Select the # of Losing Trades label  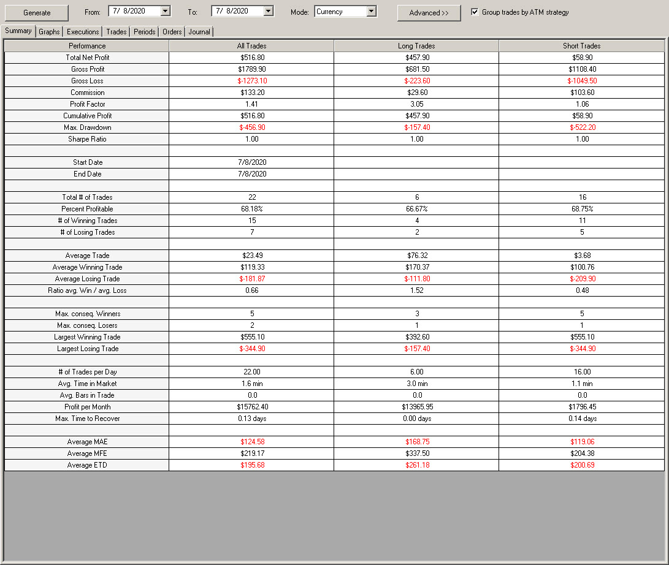coord(87,232)
